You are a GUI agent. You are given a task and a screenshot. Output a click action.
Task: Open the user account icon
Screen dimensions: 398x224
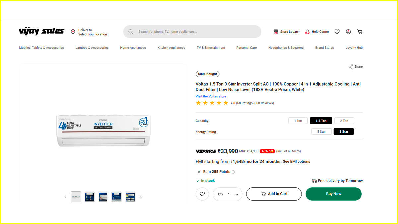(348, 32)
